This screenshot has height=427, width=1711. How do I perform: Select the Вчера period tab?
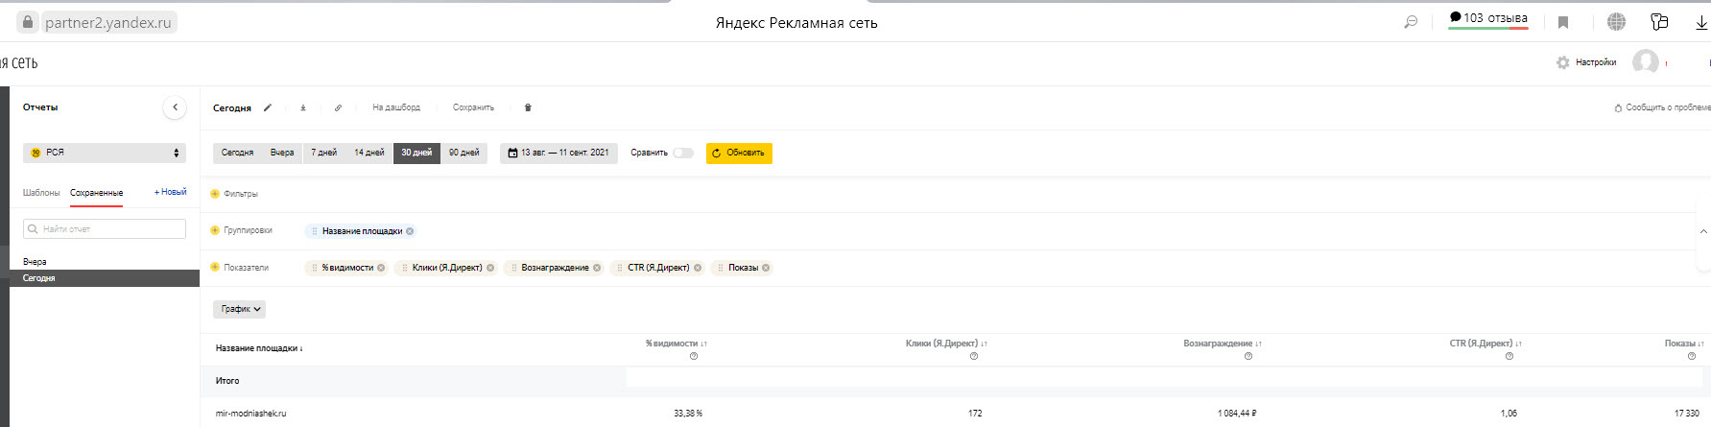coord(282,153)
